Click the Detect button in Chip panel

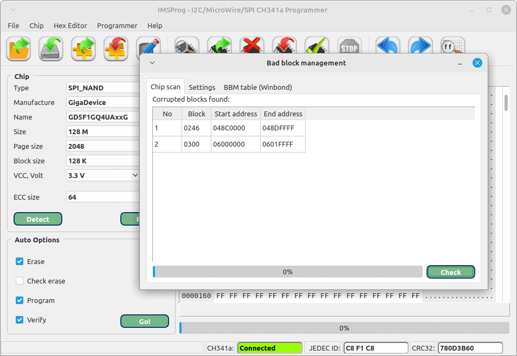pos(38,219)
